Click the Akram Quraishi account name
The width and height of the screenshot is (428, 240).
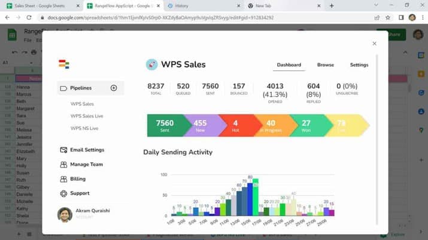[93, 211]
